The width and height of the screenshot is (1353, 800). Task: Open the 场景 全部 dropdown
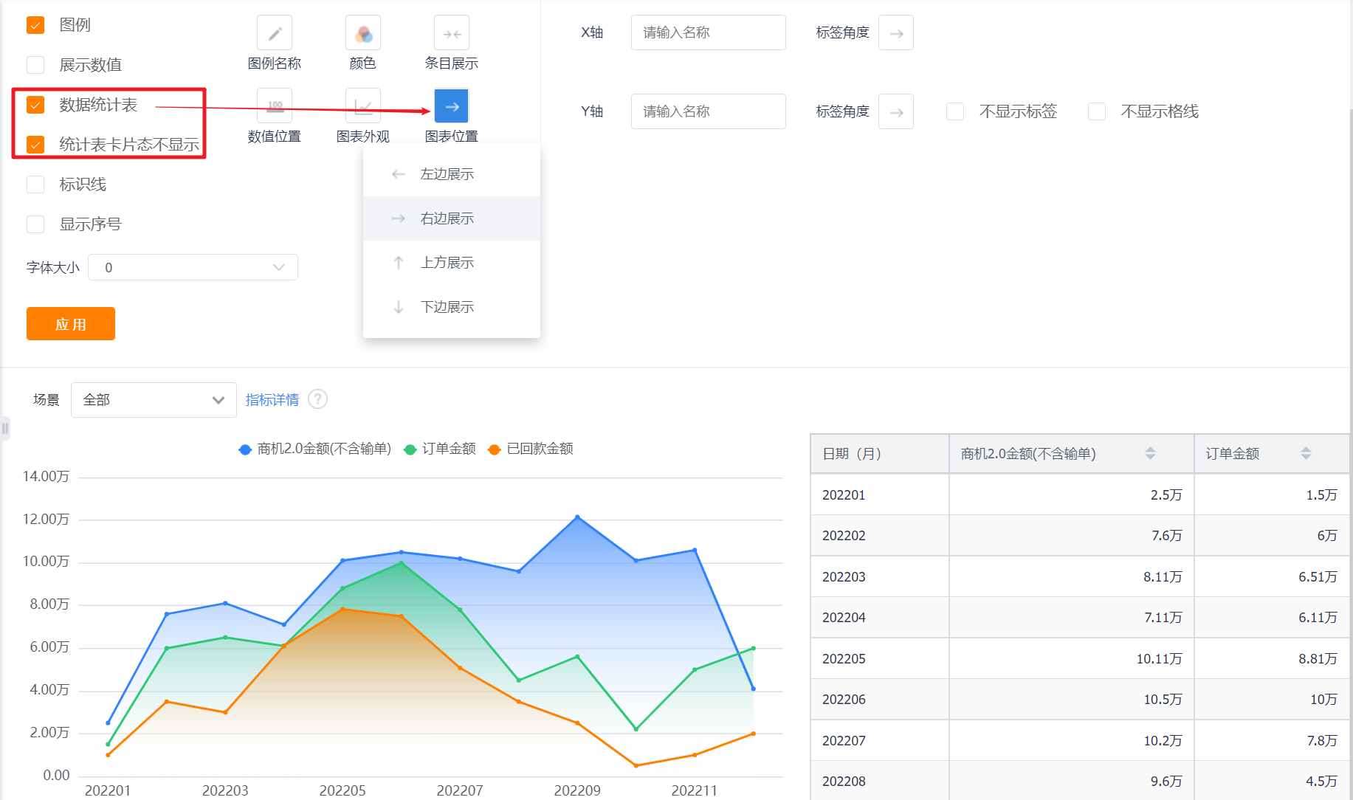pyautogui.click(x=154, y=400)
